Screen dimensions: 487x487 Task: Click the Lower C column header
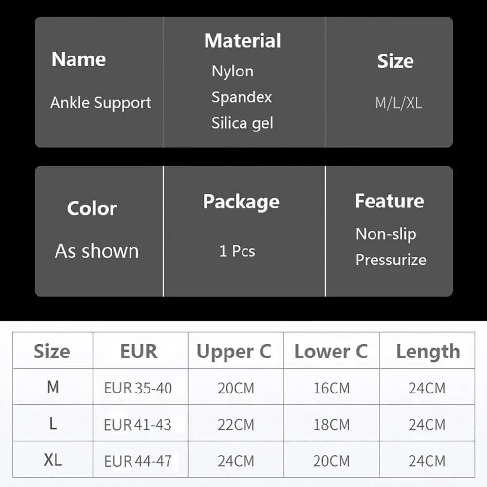[x=331, y=352]
